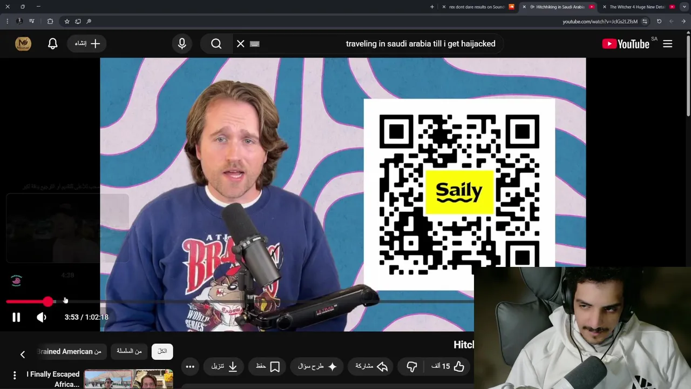Close the SoundCloud tab
Screen dimensions: 691x389
(444, 7)
